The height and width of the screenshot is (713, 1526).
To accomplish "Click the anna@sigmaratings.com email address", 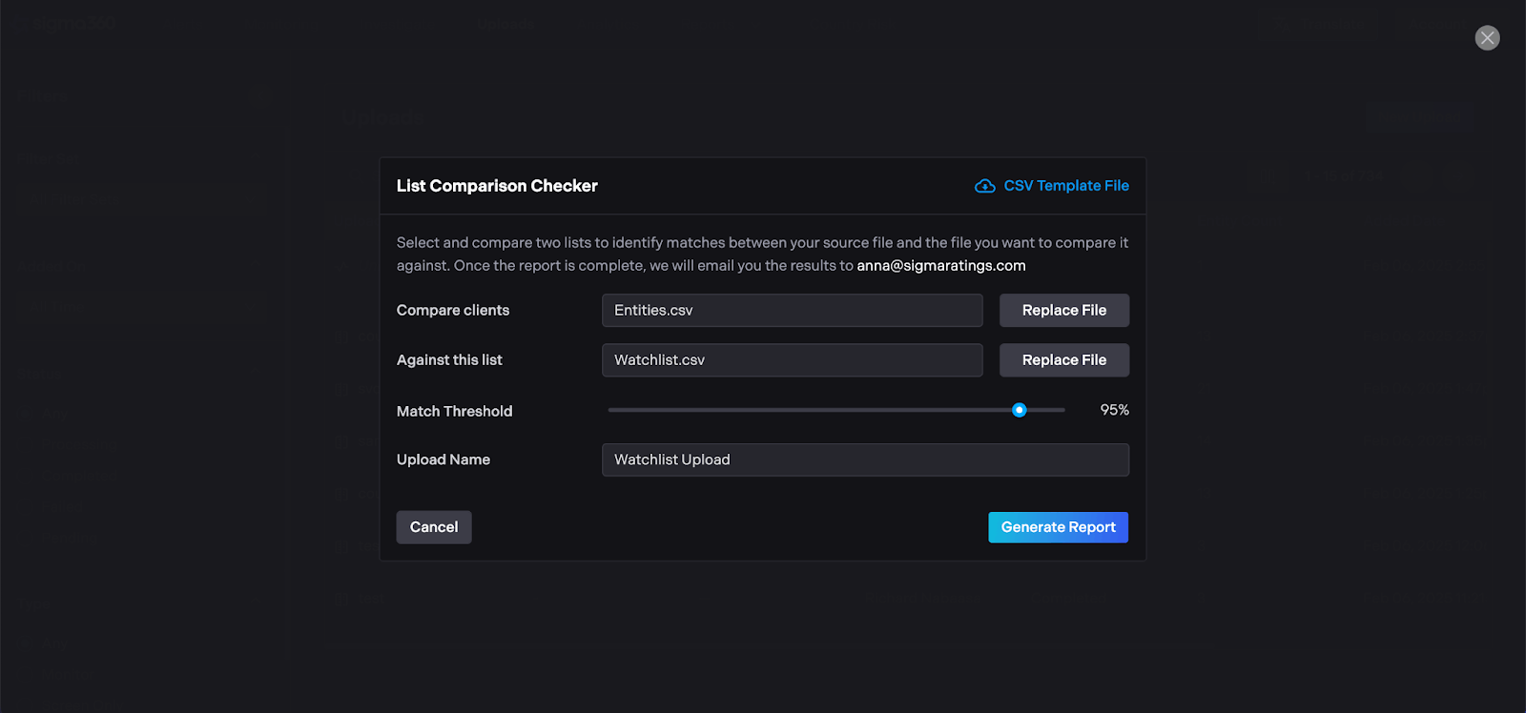I will coord(940,266).
